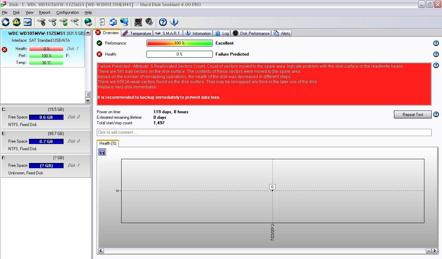Click help icon next to Repeat Test
The width and height of the screenshot is (442, 259).
(436, 114)
